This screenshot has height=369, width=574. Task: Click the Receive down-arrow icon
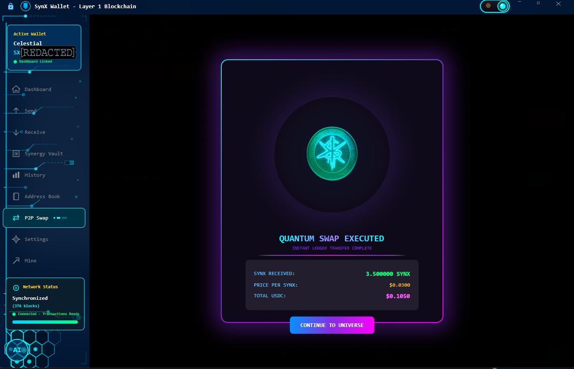point(16,132)
